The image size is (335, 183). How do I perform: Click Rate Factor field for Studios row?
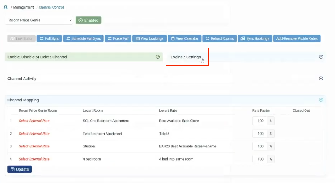tap(260, 146)
